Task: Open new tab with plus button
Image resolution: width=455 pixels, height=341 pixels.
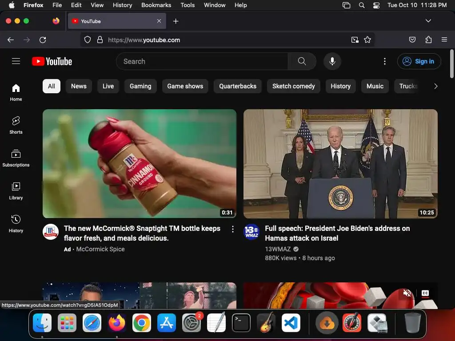Action: pyautogui.click(x=176, y=21)
